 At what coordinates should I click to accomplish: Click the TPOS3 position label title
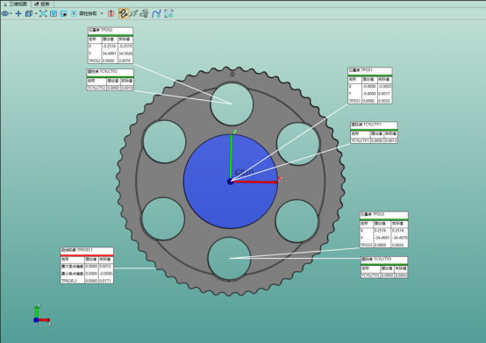[383, 214]
